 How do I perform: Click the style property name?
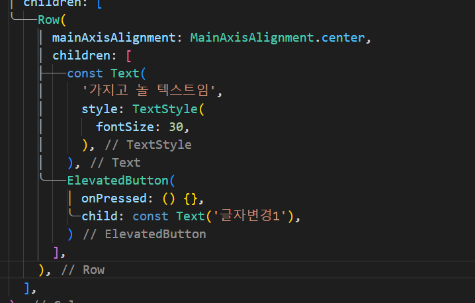click(x=99, y=109)
